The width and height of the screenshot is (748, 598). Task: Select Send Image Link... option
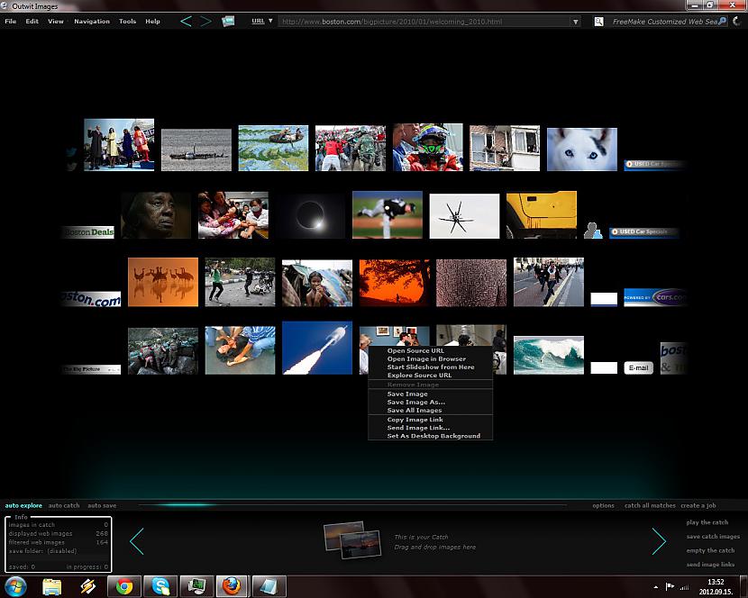tap(430, 428)
